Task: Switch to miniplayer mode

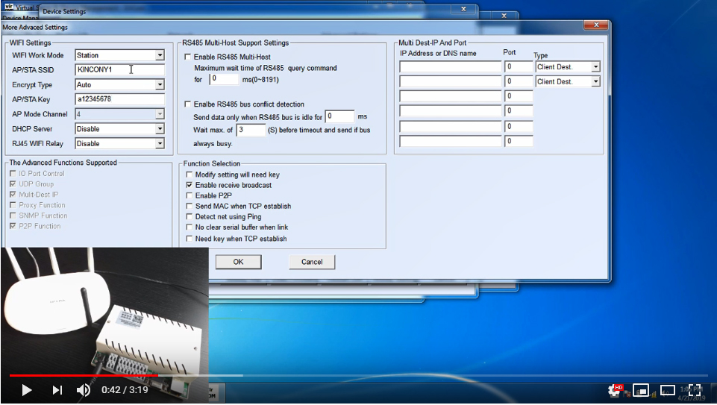Action: 641,390
